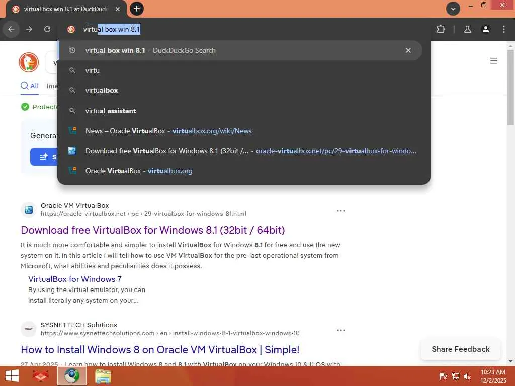Open the browser three-dot menu
Screen dimensions: 515x386
(x=504, y=29)
